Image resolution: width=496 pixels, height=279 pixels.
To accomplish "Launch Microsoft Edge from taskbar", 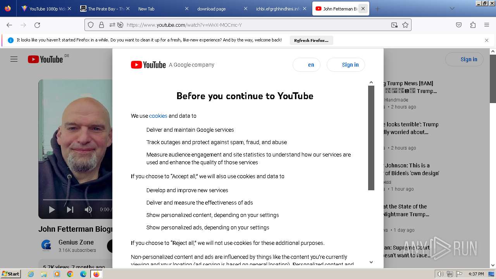I will [x=83, y=274].
